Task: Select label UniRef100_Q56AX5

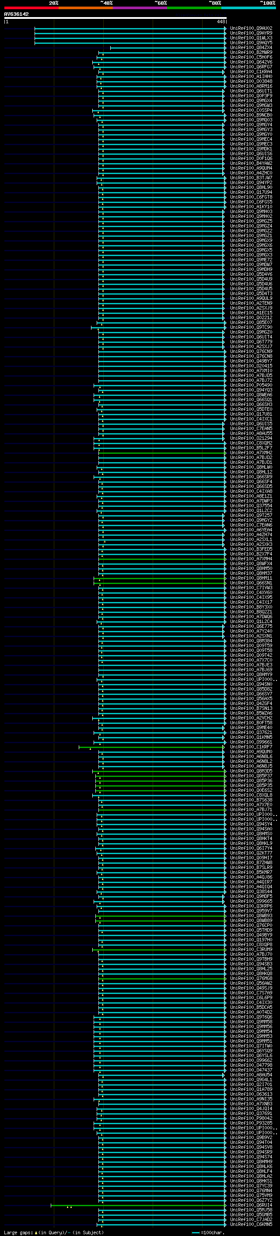Action: point(251,698)
